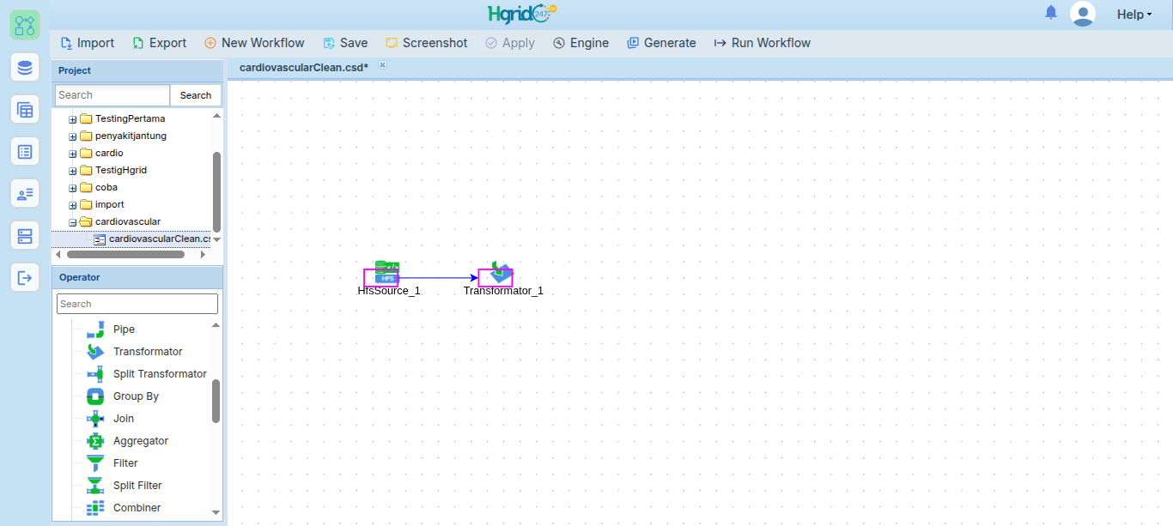Focus the Project search field
1173x526 pixels.
point(112,95)
